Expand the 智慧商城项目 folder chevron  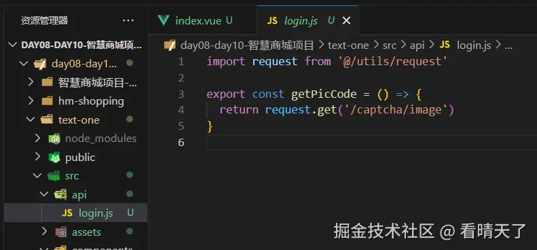click(x=31, y=82)
